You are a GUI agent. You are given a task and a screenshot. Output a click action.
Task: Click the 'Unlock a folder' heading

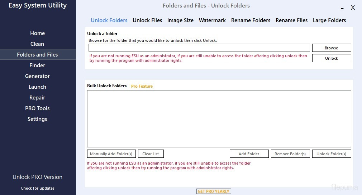pyautogui.click(x=102, y=34)
